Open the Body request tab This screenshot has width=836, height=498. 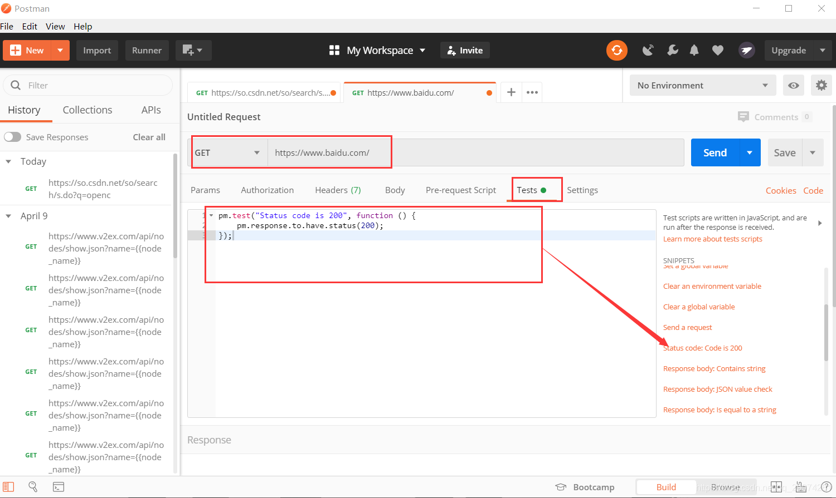click(x=395, y=190)
